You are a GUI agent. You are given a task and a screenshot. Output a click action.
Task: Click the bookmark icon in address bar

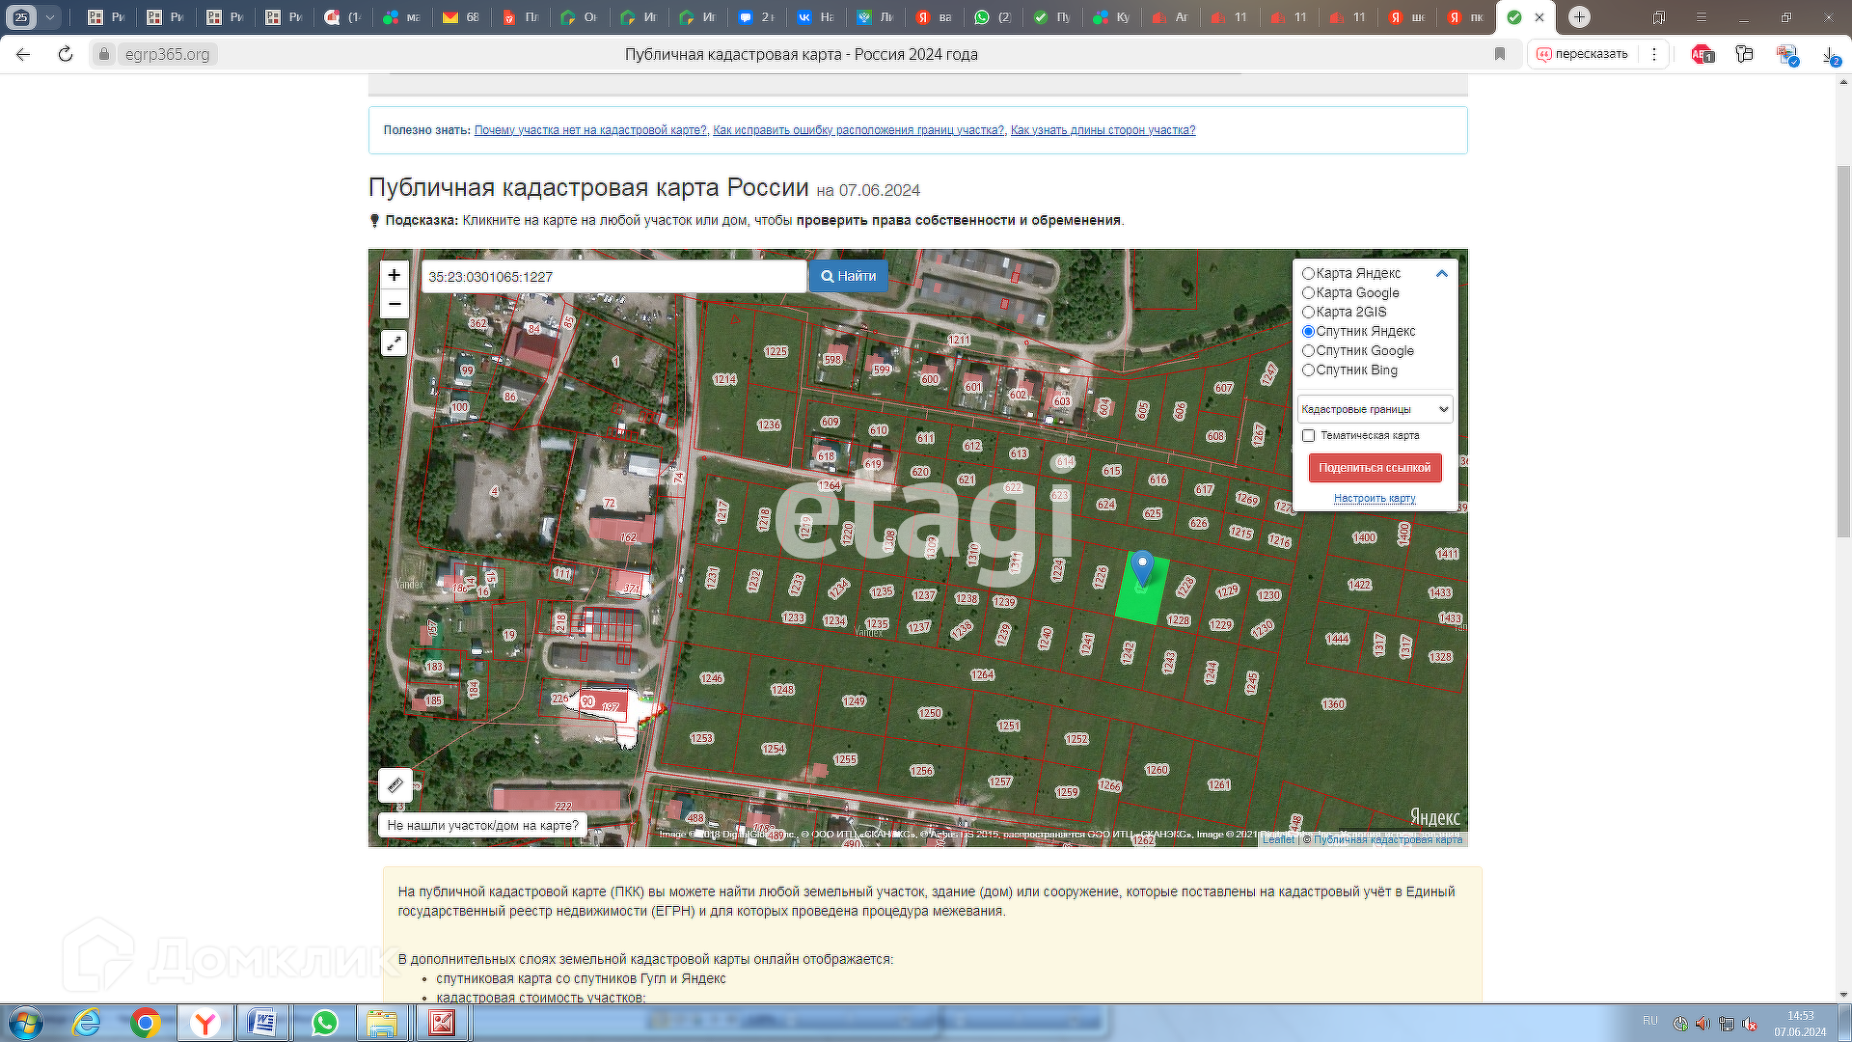click(1499, 54)
